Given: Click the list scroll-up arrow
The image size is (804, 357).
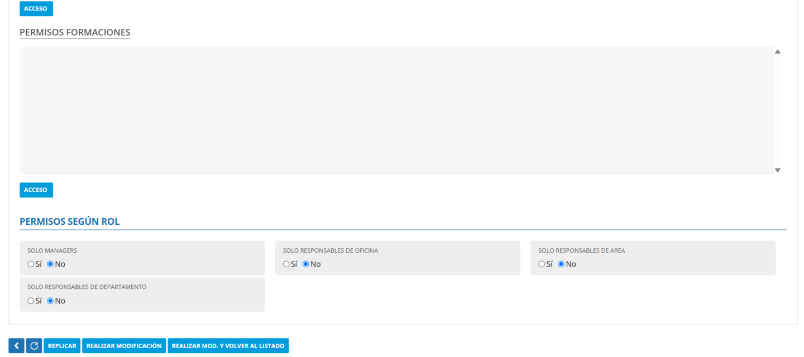Looking at the screenshot, I should point(777,52).
